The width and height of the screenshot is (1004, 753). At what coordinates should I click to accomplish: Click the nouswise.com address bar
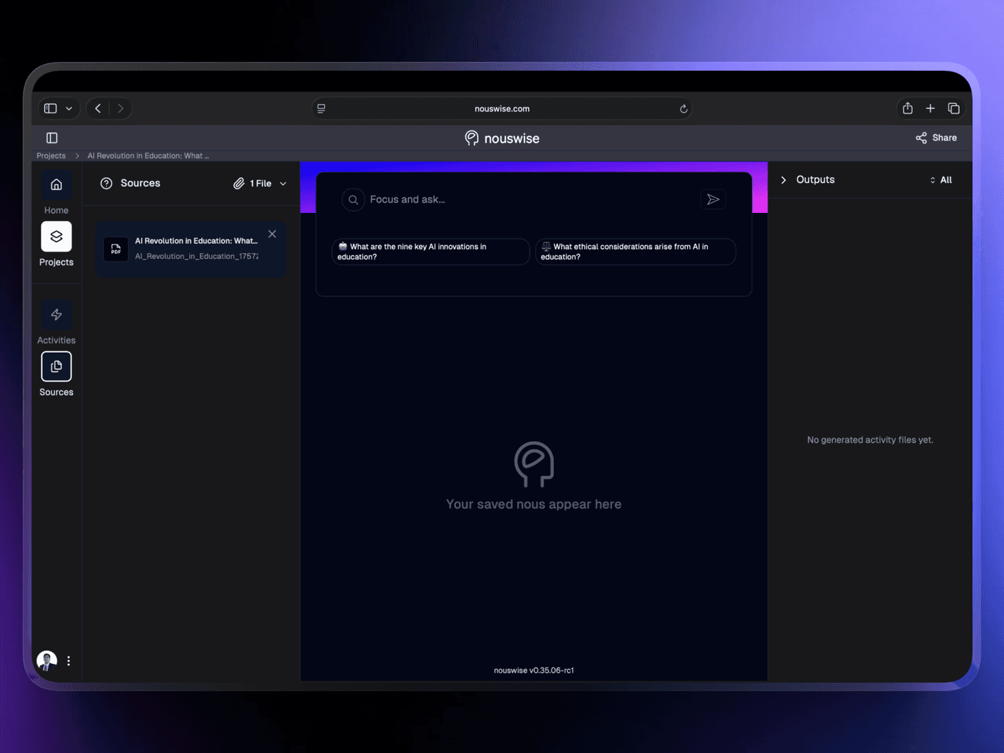tap(502, 108)
